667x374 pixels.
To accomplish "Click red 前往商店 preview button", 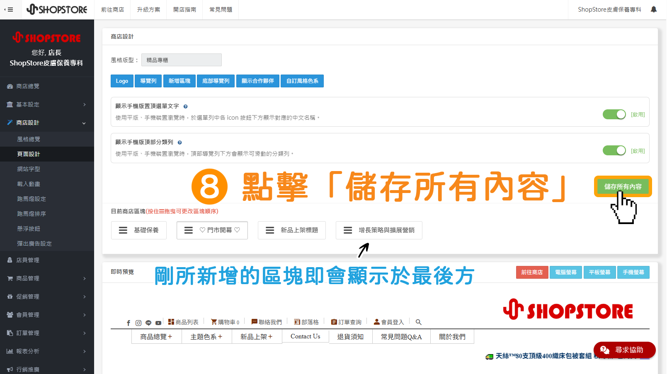I will tap(532, 272).
